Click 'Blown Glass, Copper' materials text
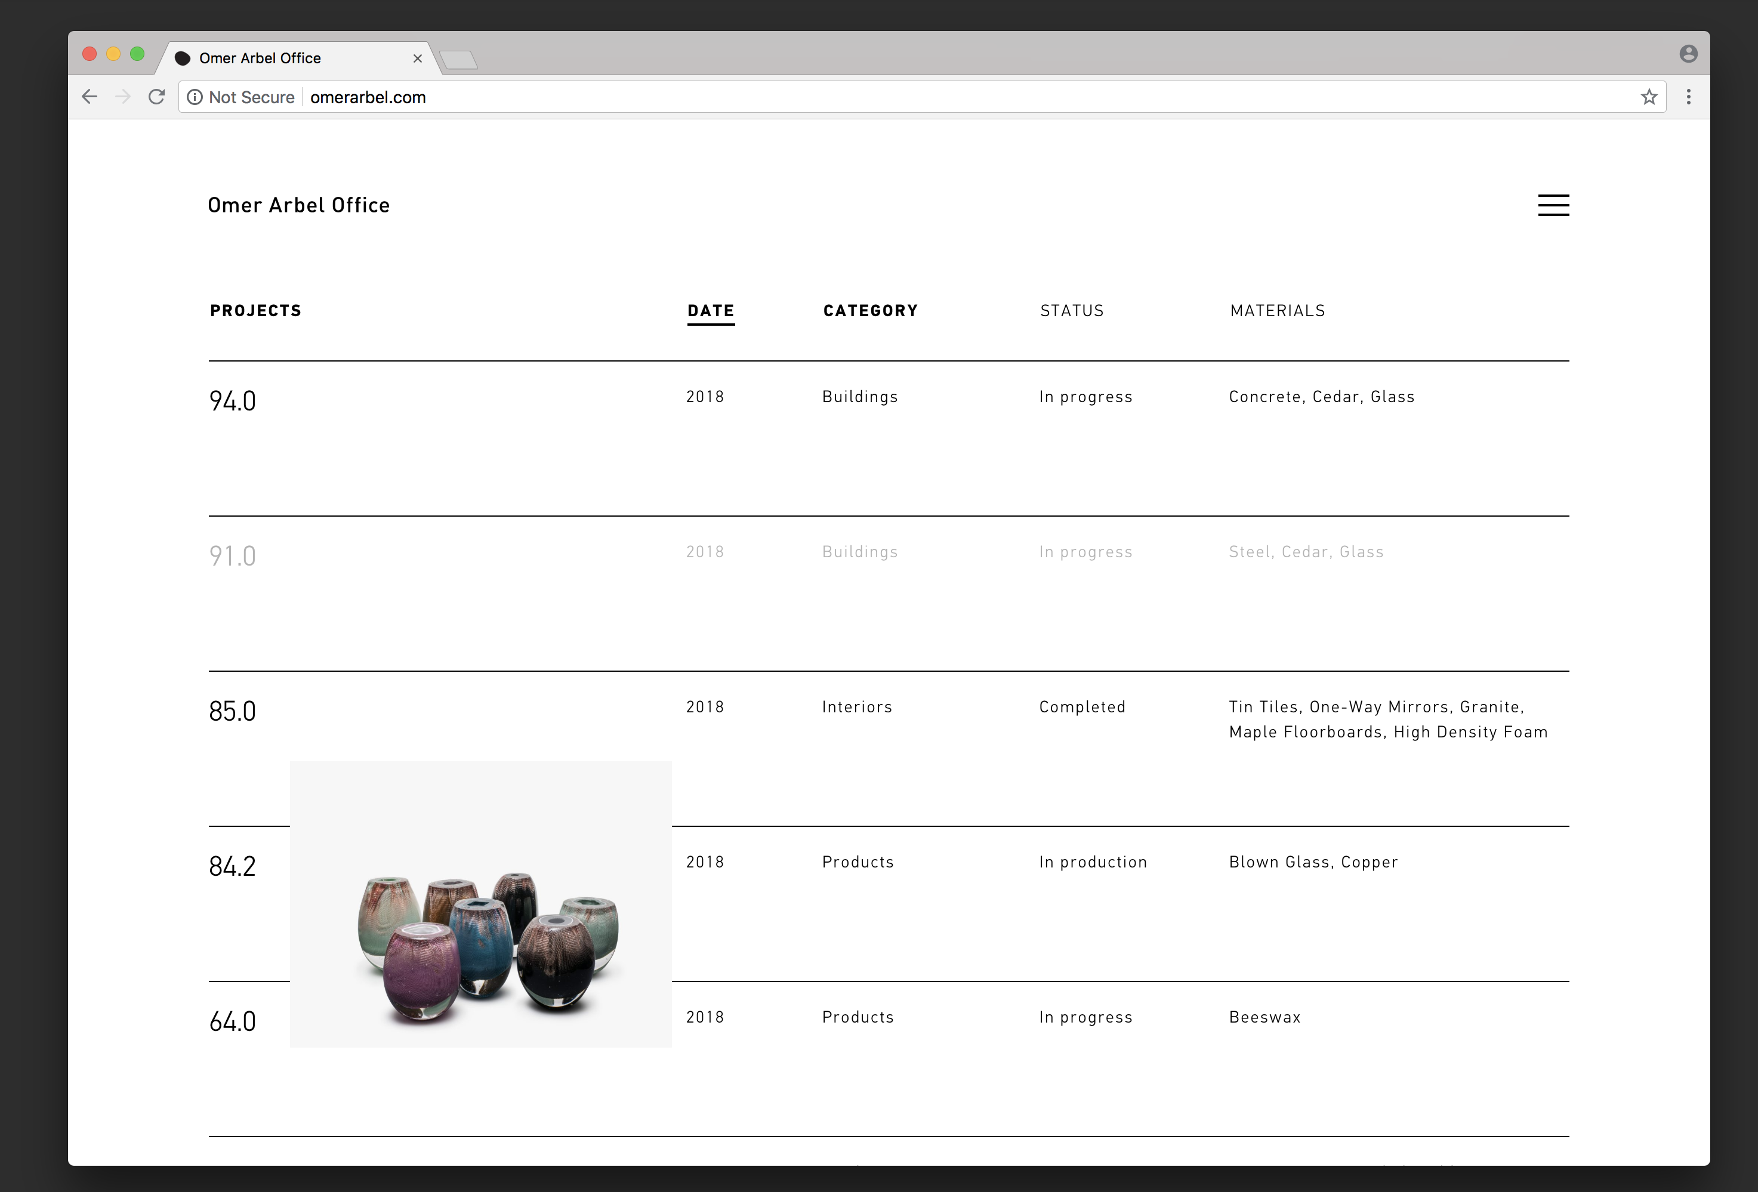 1313,862
